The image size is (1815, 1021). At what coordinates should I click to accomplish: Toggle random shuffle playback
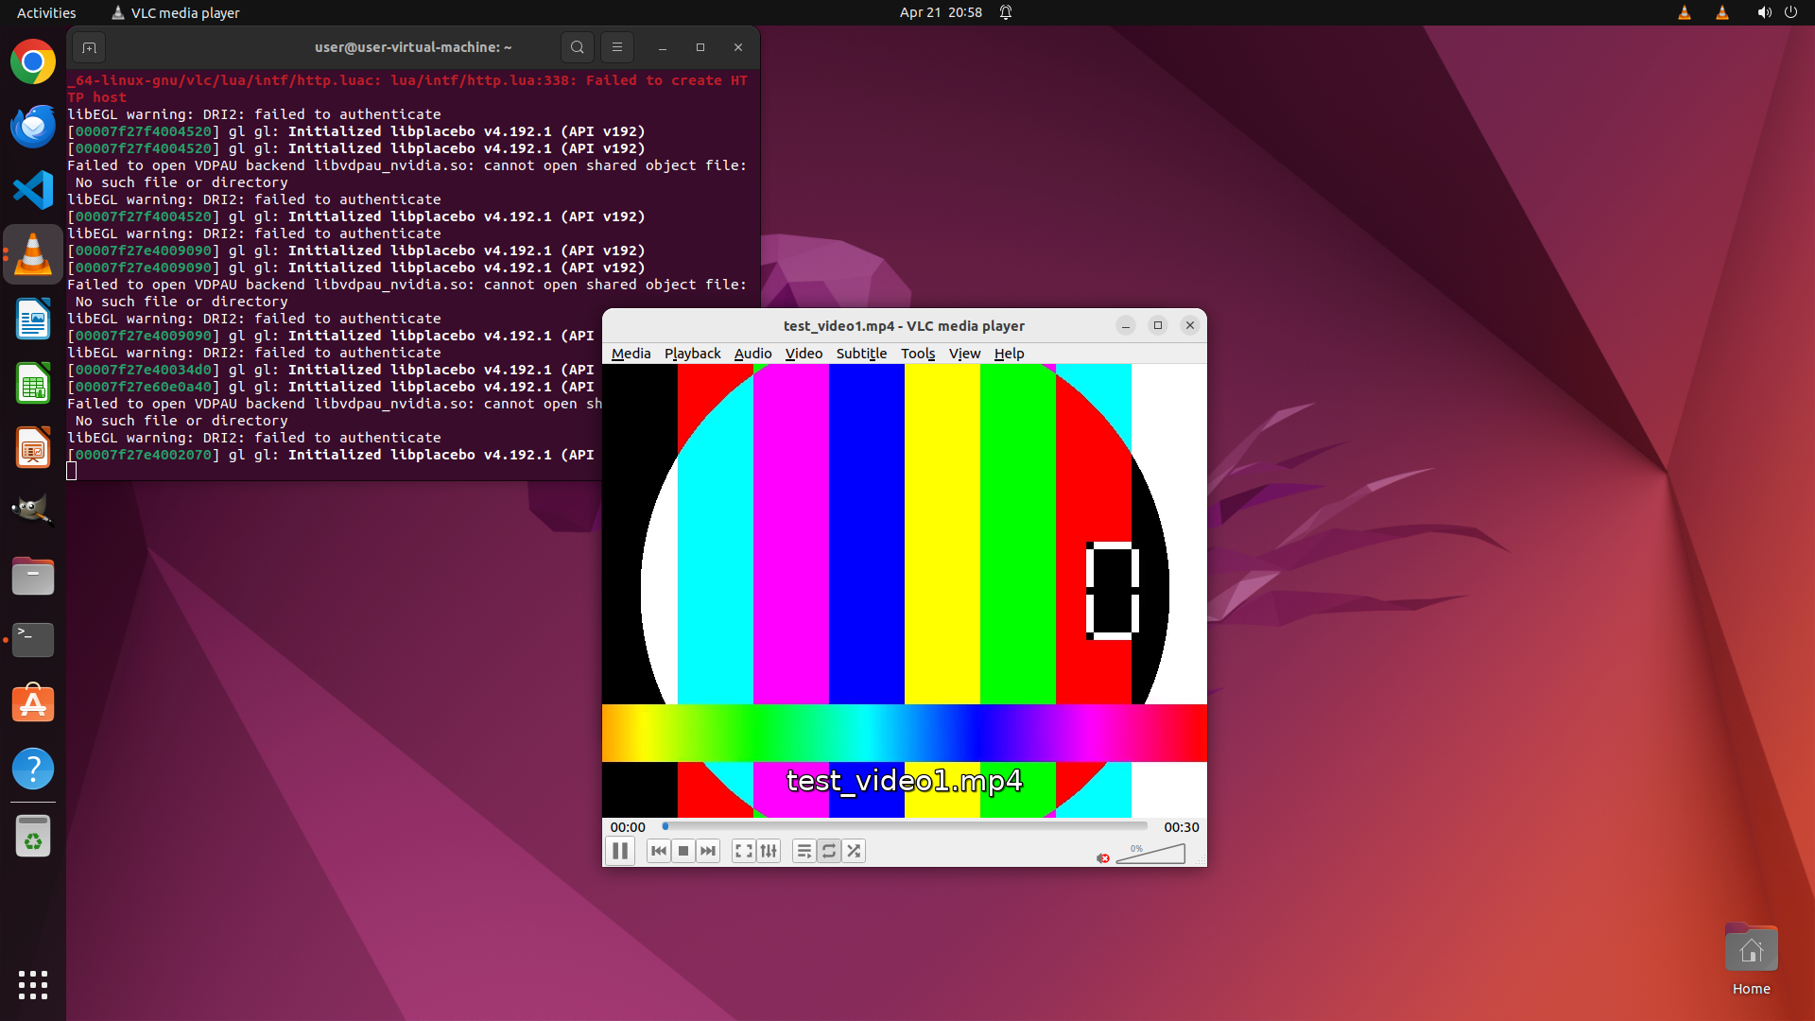point(854,851)
